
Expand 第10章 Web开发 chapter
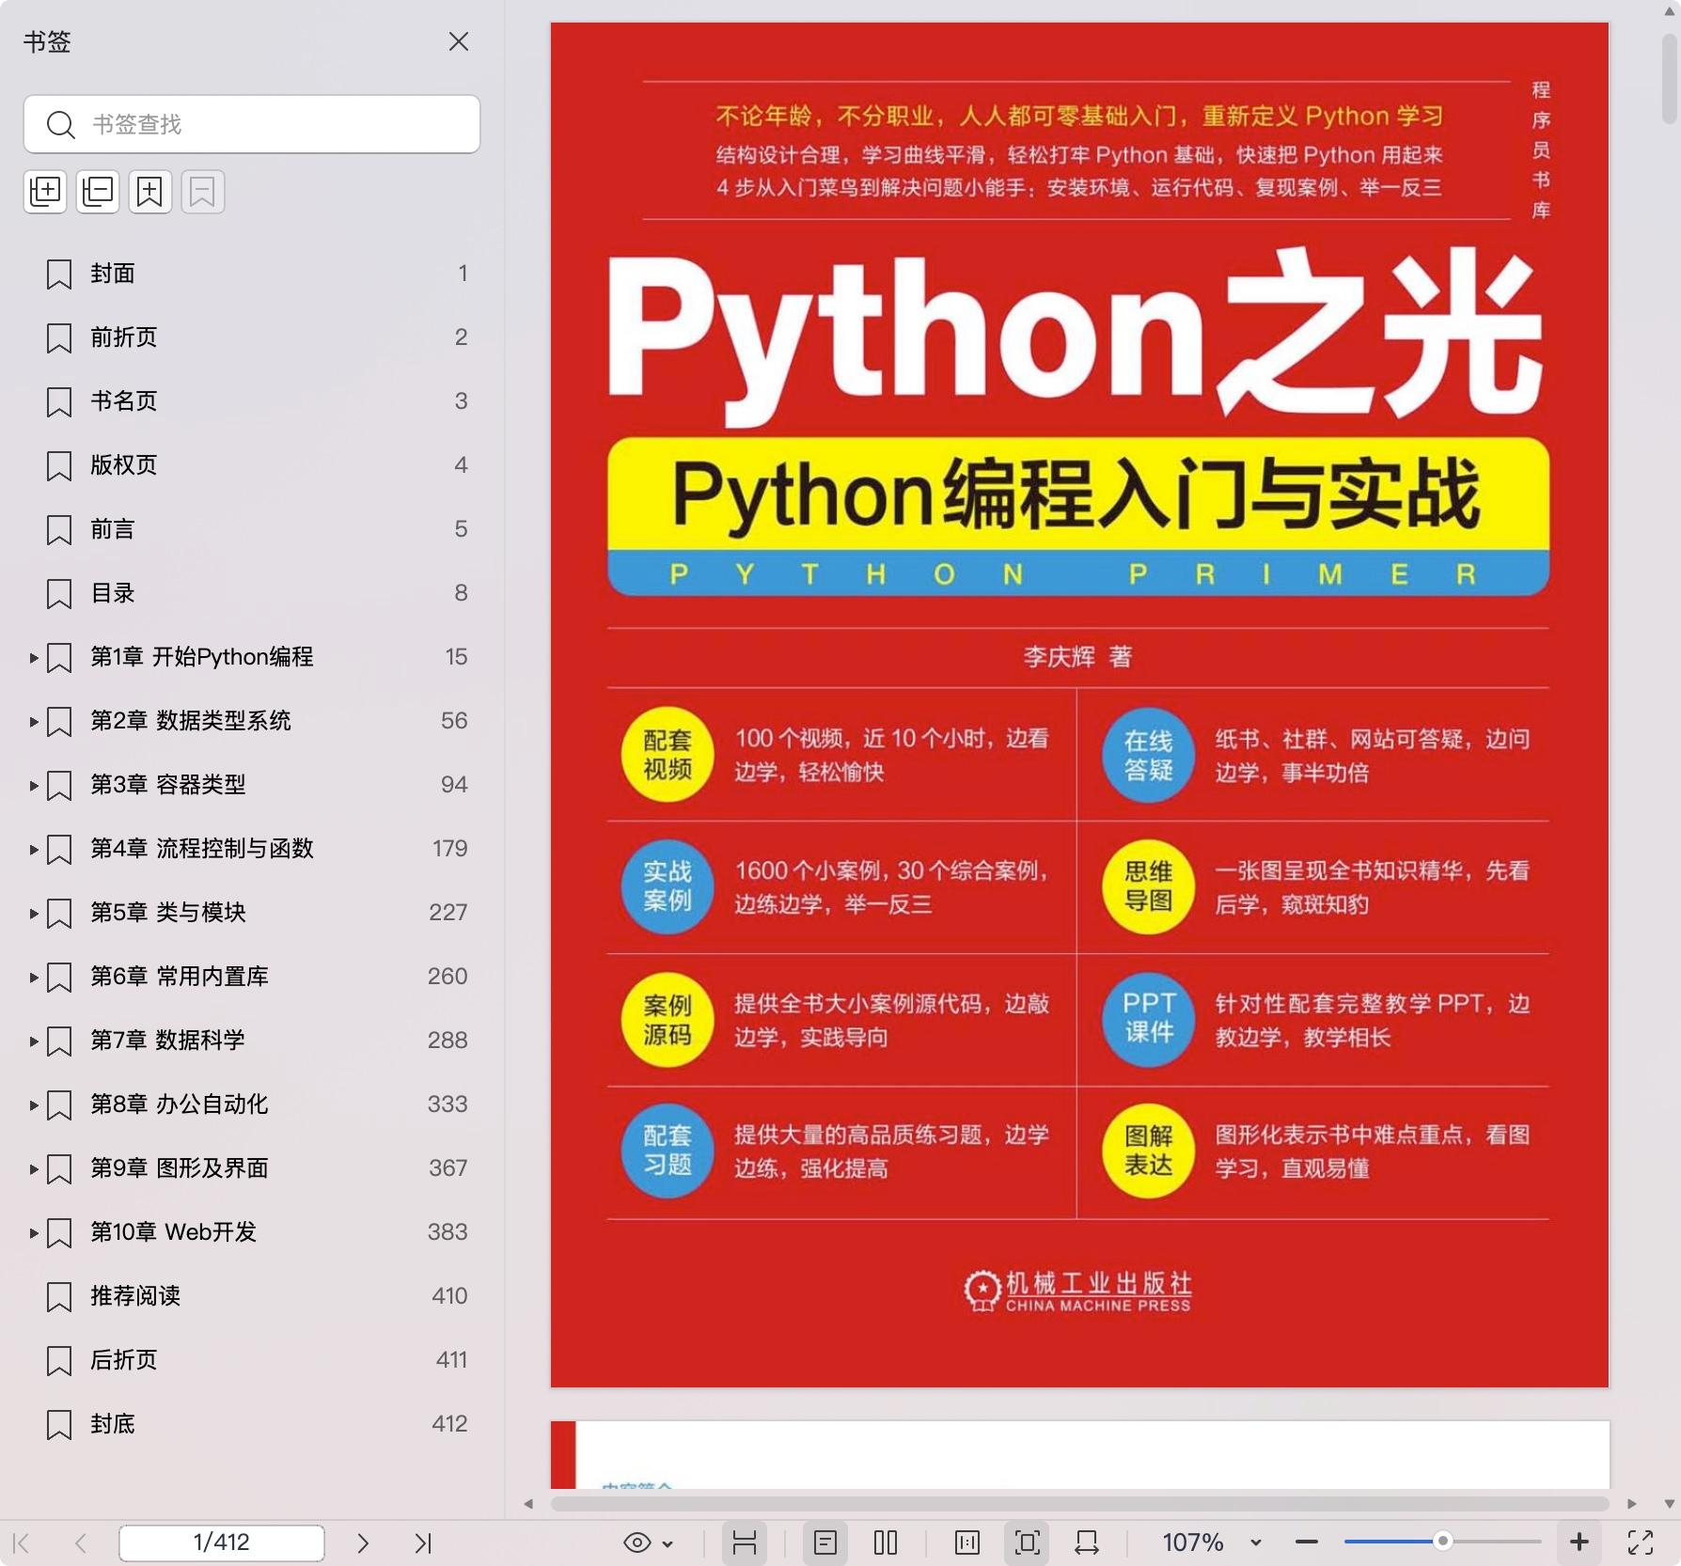(34, 1233)
